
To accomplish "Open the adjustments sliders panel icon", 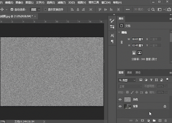I will (112, 27).
